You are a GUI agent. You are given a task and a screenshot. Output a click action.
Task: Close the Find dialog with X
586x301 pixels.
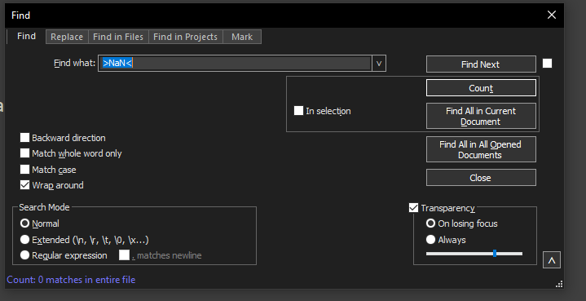point(552,15)
